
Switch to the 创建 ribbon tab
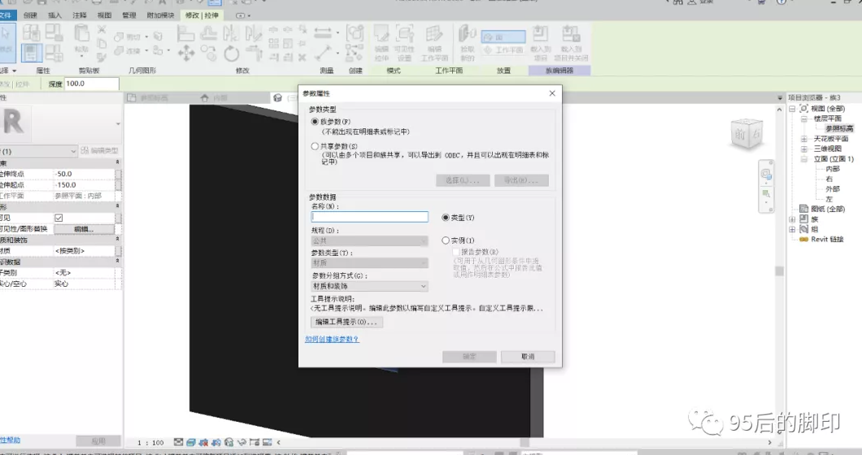pos(31,15)
